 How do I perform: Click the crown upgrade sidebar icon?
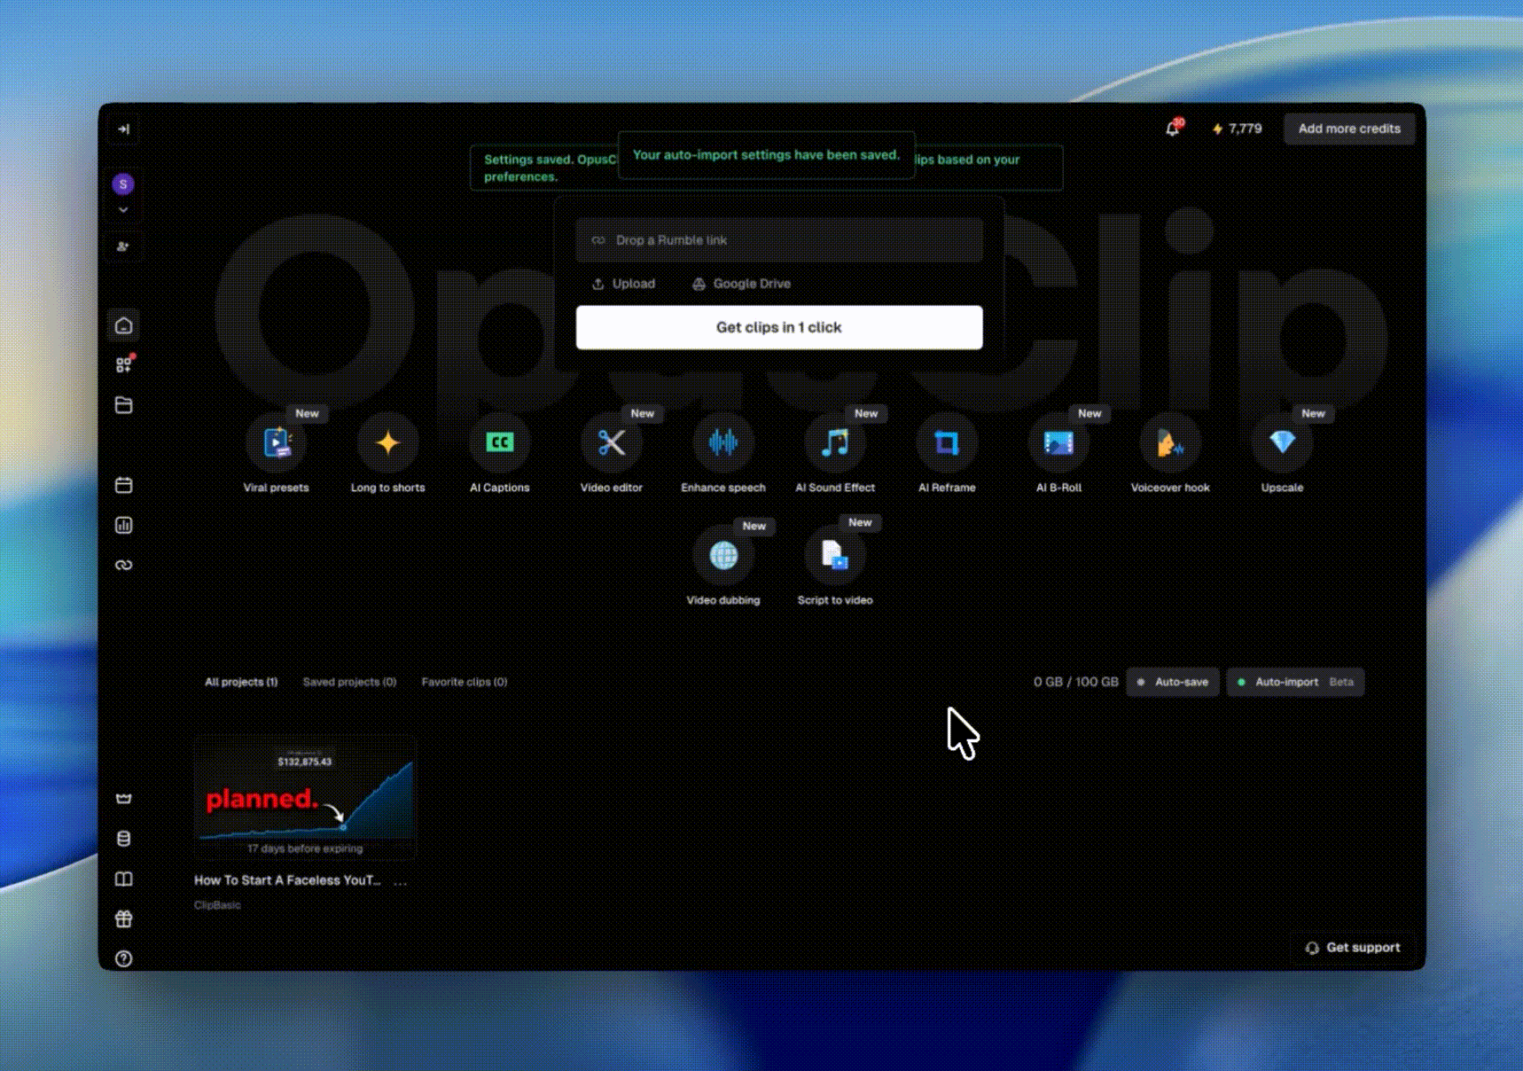click(x=123, y=799)
